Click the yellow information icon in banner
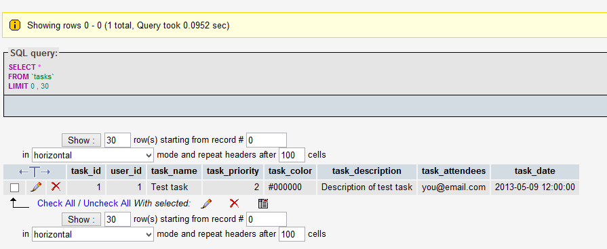Viewport: 607px width, 249px height. click(15, 26)
